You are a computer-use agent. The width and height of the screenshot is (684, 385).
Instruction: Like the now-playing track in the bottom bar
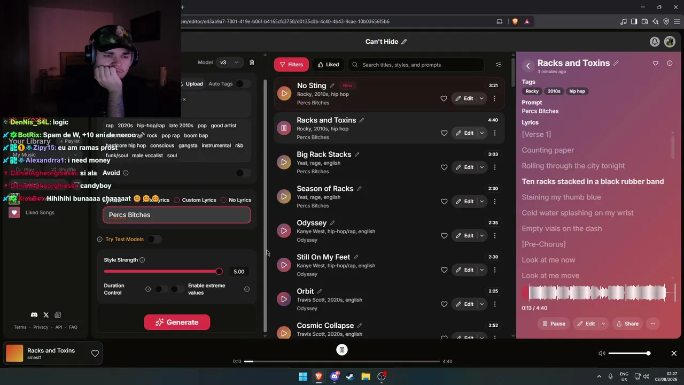[95, 353]
